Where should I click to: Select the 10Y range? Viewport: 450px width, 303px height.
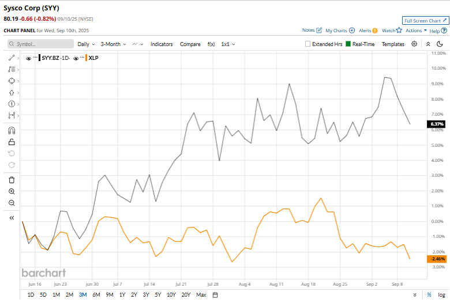(x=171, y=295)
